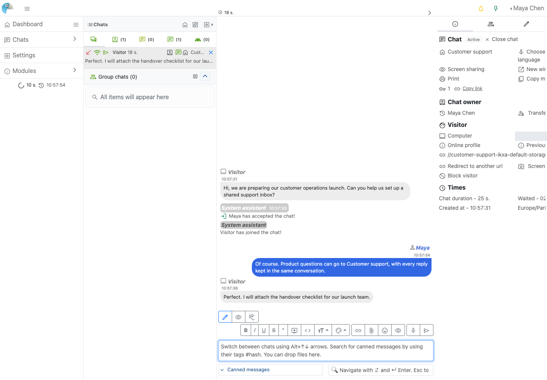547x380 pixels.
Task: Insert a video embed via the play icon
Action: tap(294, 330)
